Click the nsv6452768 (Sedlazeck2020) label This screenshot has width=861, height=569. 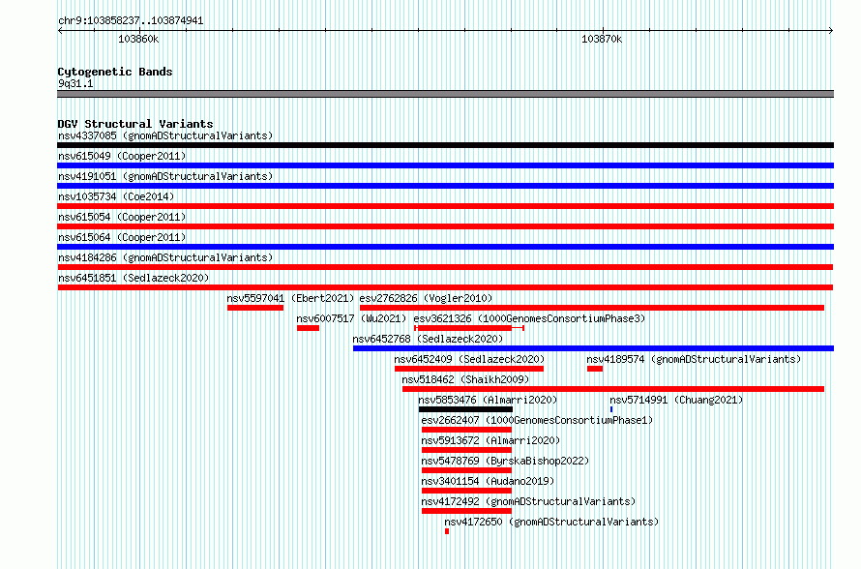click(x=428, y=339)
